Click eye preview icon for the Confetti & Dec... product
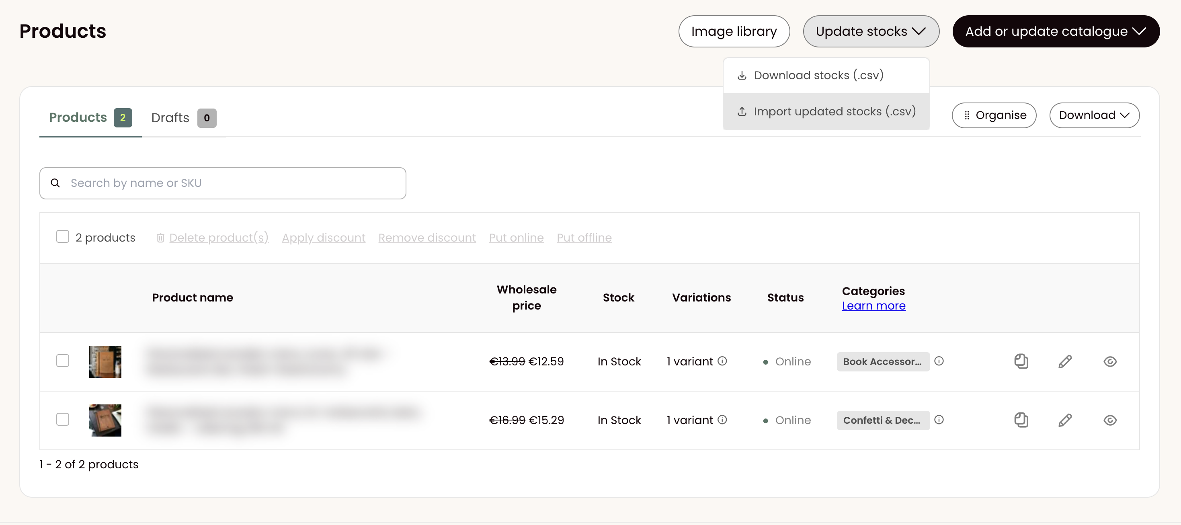The height and width of the screenshot is (525, 1181). pos(1110,420)
